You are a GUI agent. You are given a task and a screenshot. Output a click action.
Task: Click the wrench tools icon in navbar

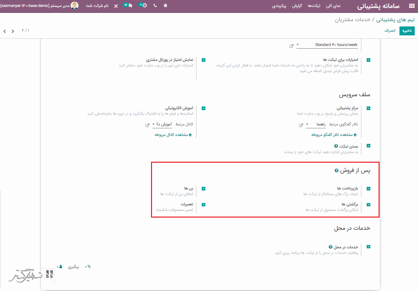116,6
